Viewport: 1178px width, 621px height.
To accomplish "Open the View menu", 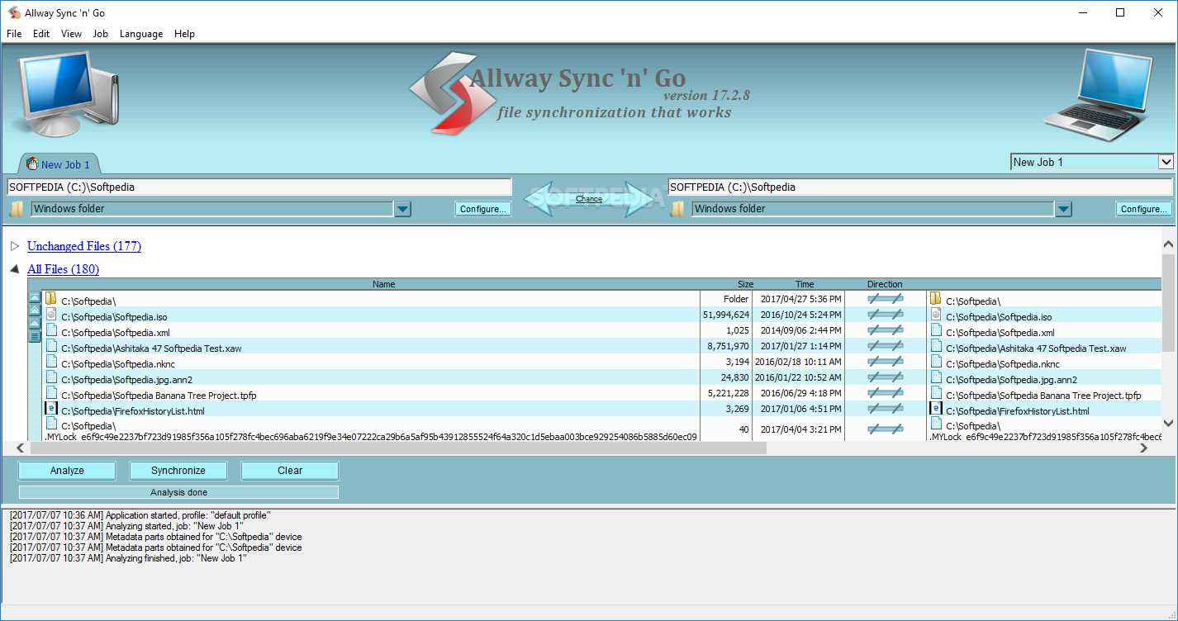I will click(x=71, y=34).
